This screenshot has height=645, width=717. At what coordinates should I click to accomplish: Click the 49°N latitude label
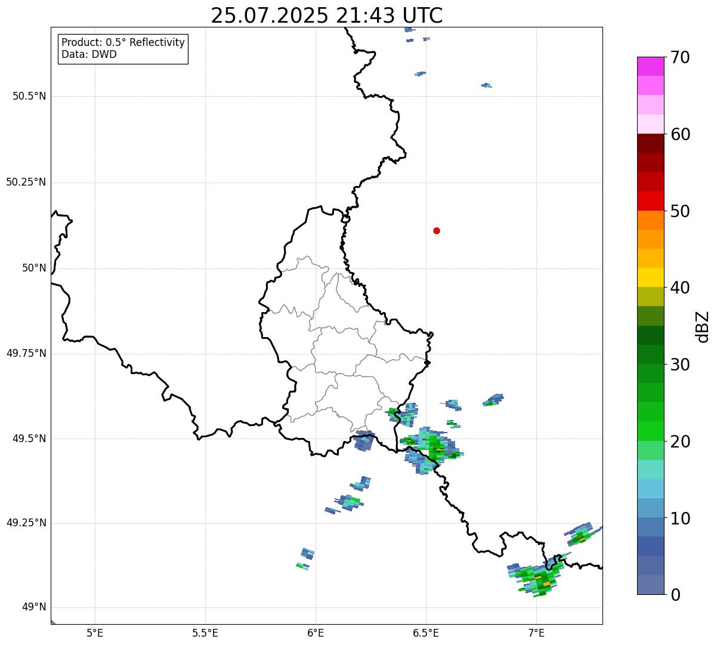34,607
